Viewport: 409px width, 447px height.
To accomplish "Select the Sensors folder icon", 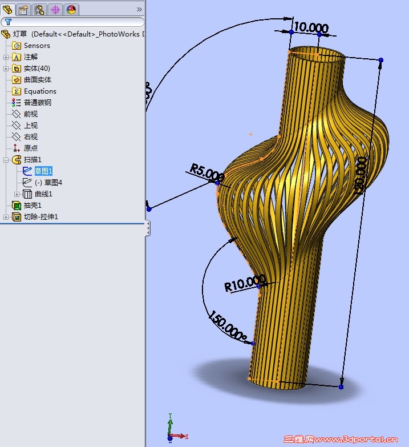I will tap(17, 46).
